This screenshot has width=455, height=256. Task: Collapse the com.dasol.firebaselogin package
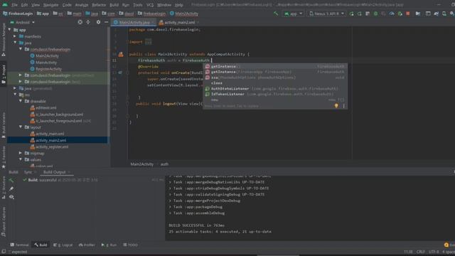(x=21, y=49)
